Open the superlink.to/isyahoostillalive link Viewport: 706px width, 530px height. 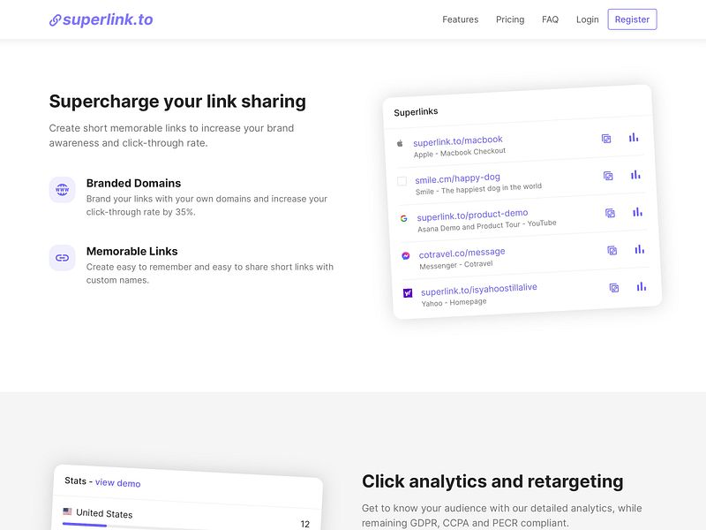(x=479, y=290)
